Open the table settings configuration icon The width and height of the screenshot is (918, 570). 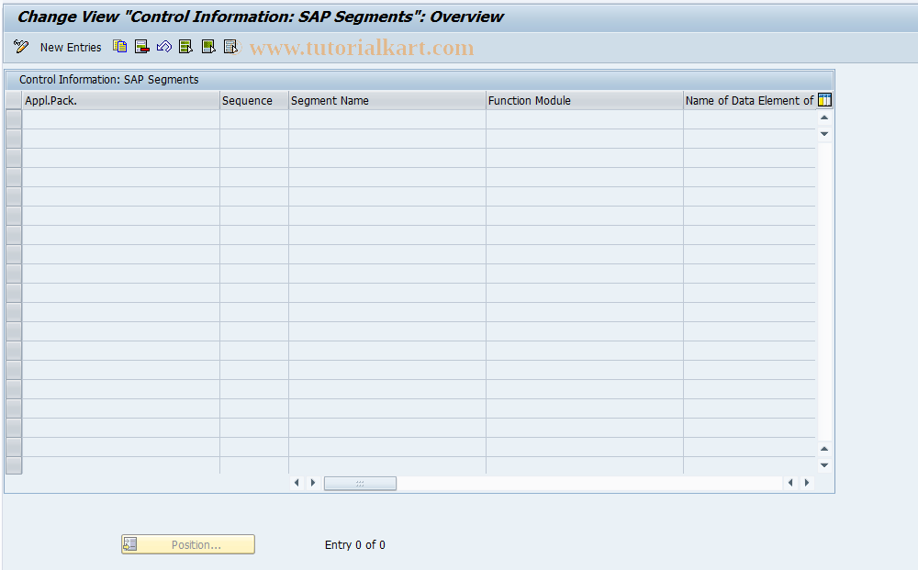pos(824,100)
